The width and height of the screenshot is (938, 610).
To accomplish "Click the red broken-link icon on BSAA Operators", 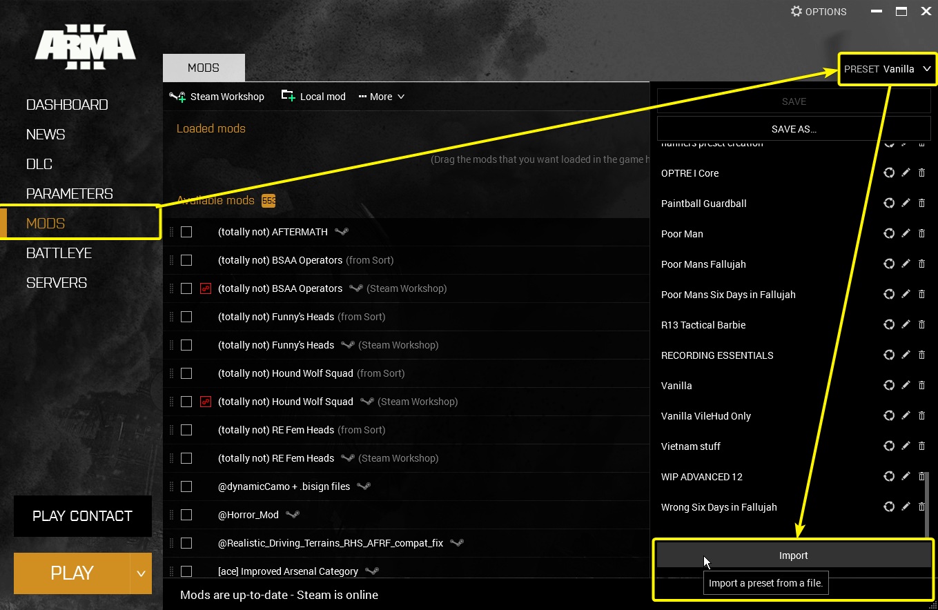I will coord(205,288).
